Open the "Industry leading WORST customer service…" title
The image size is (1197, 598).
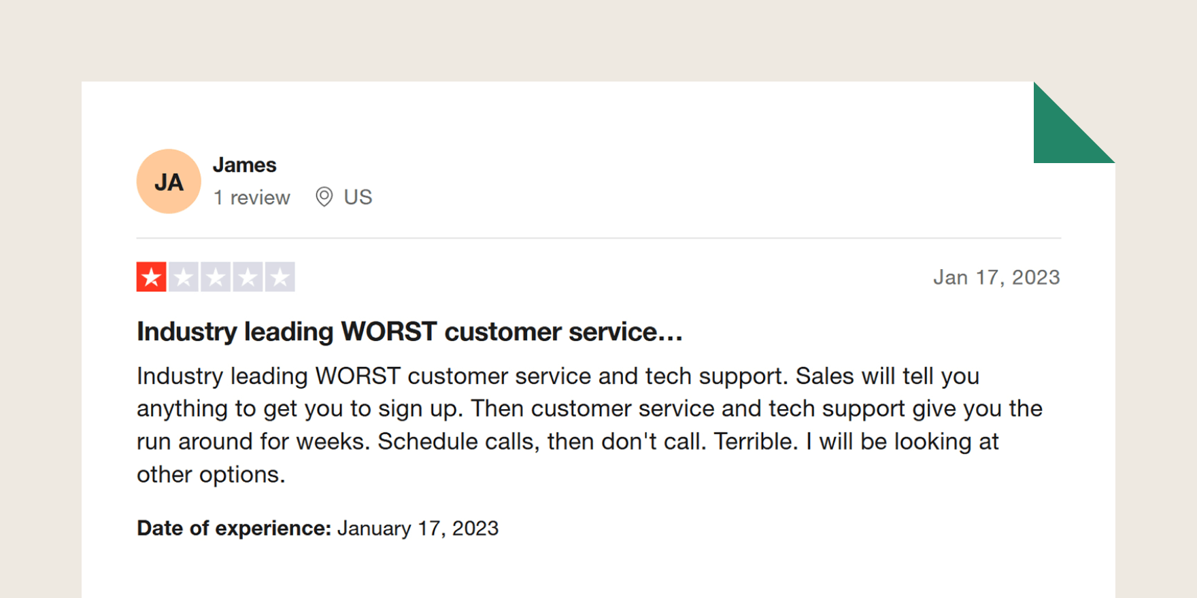point(409,332)
